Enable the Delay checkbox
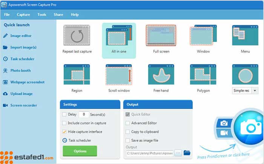264x164 pixels. click(64, 114)
